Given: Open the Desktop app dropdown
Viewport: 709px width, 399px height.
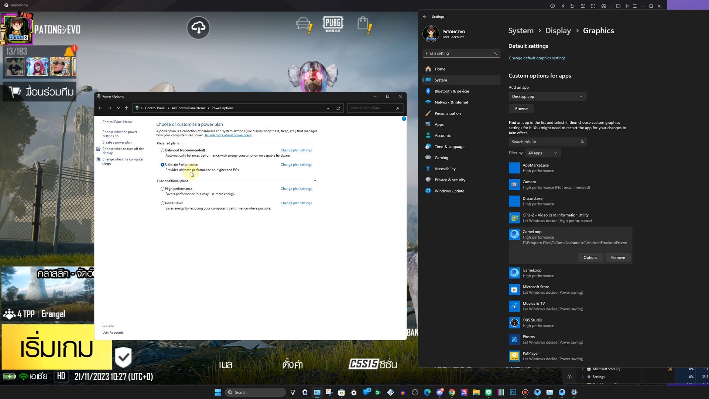Looking at the screenshot, I should click(547, 96).
